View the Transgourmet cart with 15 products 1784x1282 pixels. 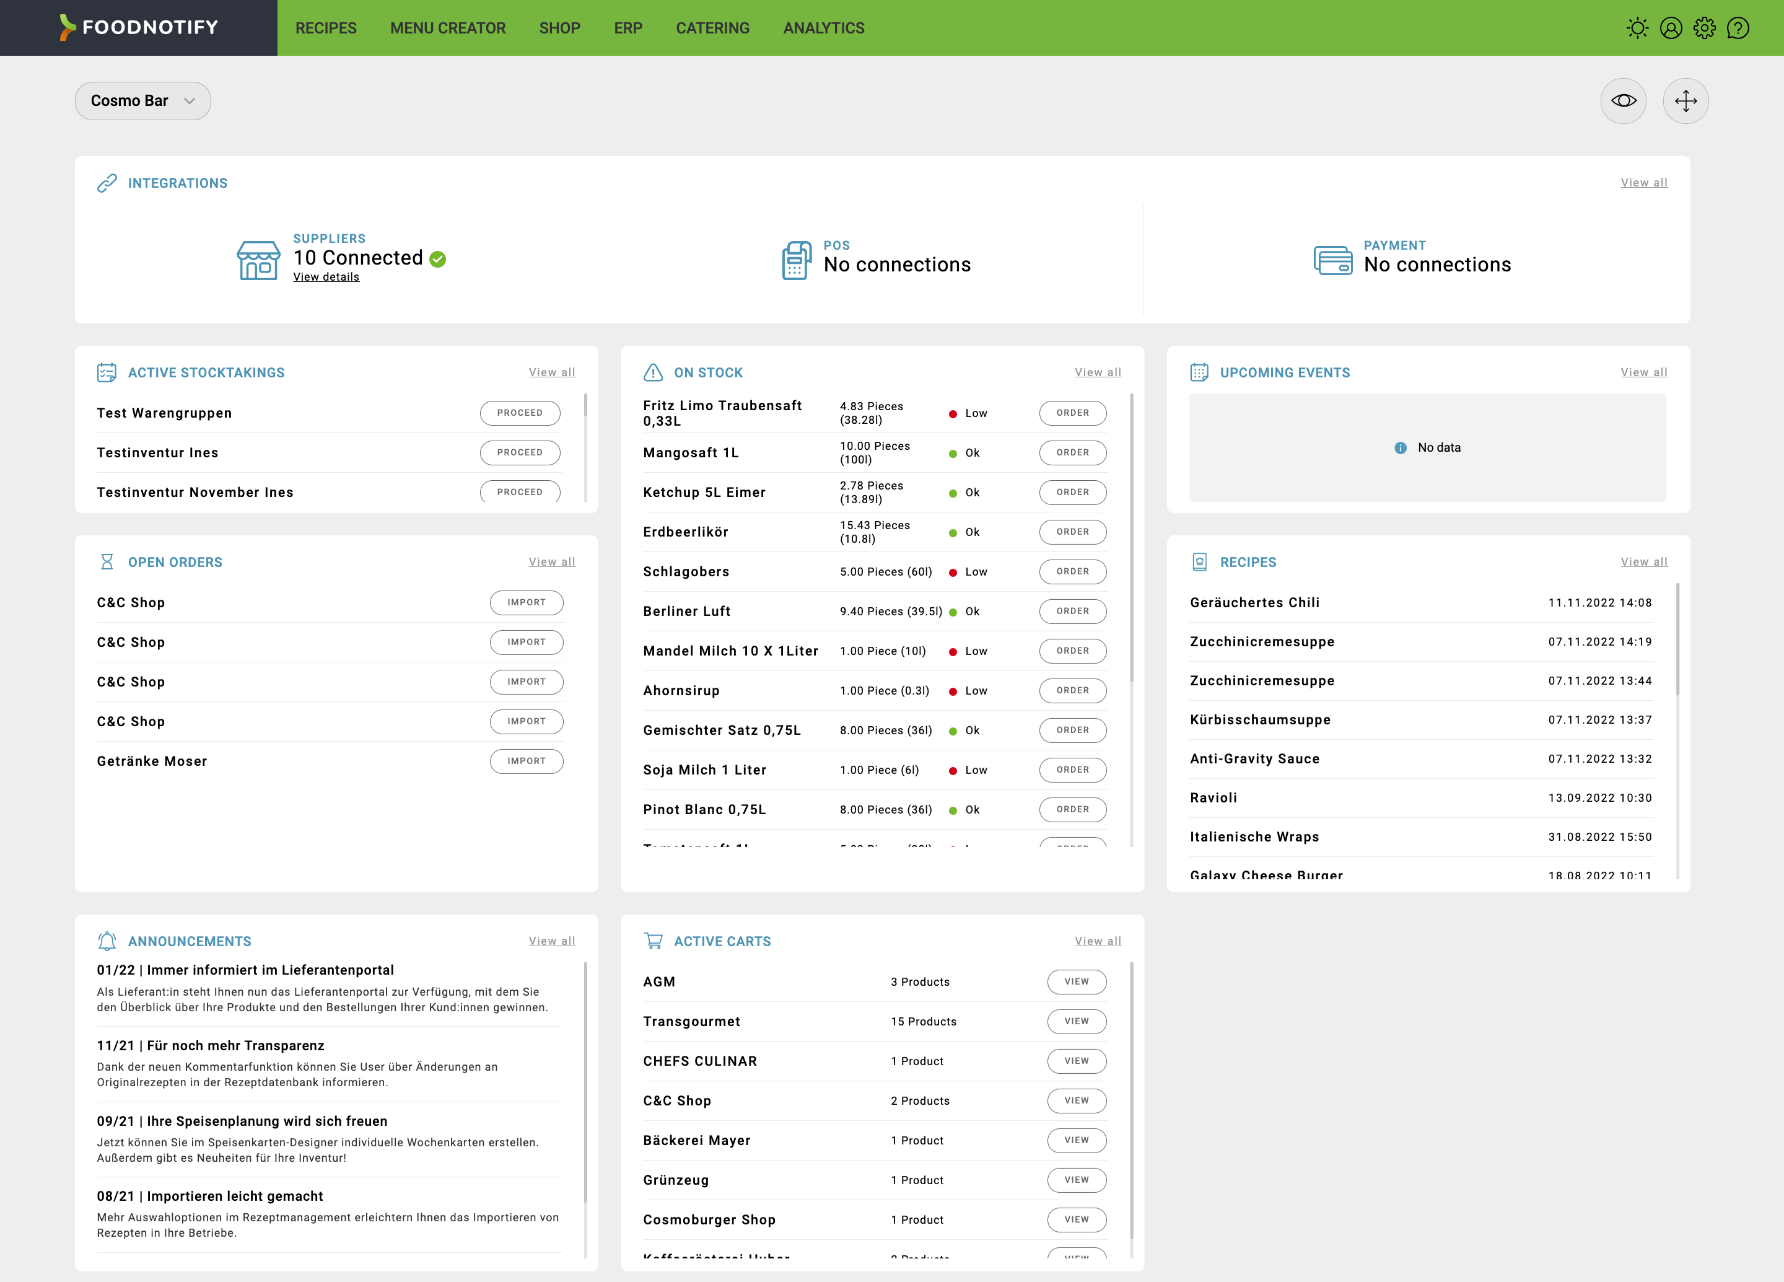tap(1076, 1022)
